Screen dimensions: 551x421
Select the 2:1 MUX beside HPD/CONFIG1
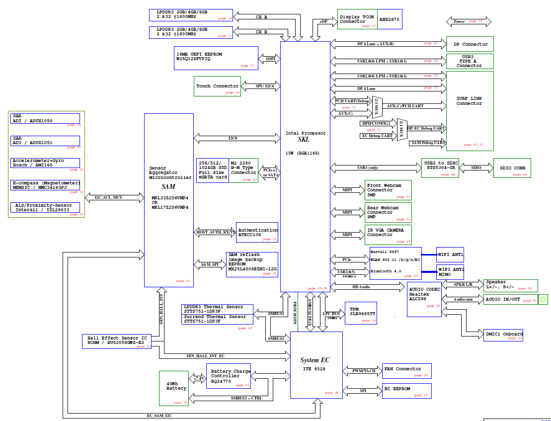[401, 129]
